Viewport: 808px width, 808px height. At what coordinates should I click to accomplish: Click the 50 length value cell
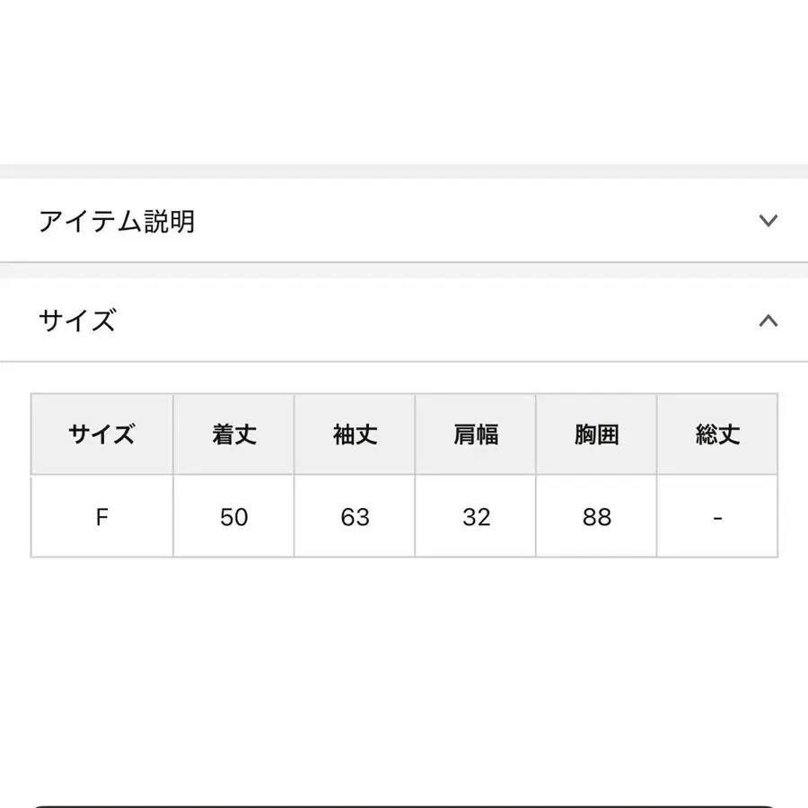pos(233,517)
